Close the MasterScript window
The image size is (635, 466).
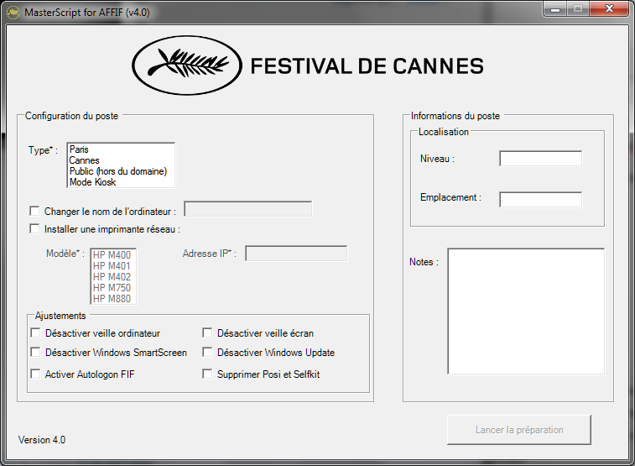click(x=610, y=9)
